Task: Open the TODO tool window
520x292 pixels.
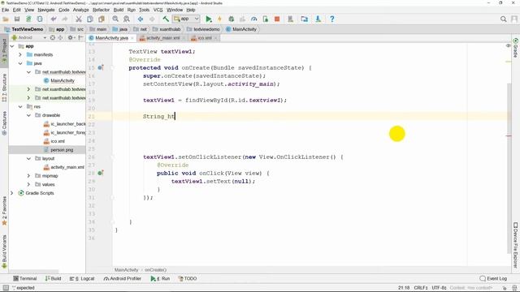Action: click(188, 279)
